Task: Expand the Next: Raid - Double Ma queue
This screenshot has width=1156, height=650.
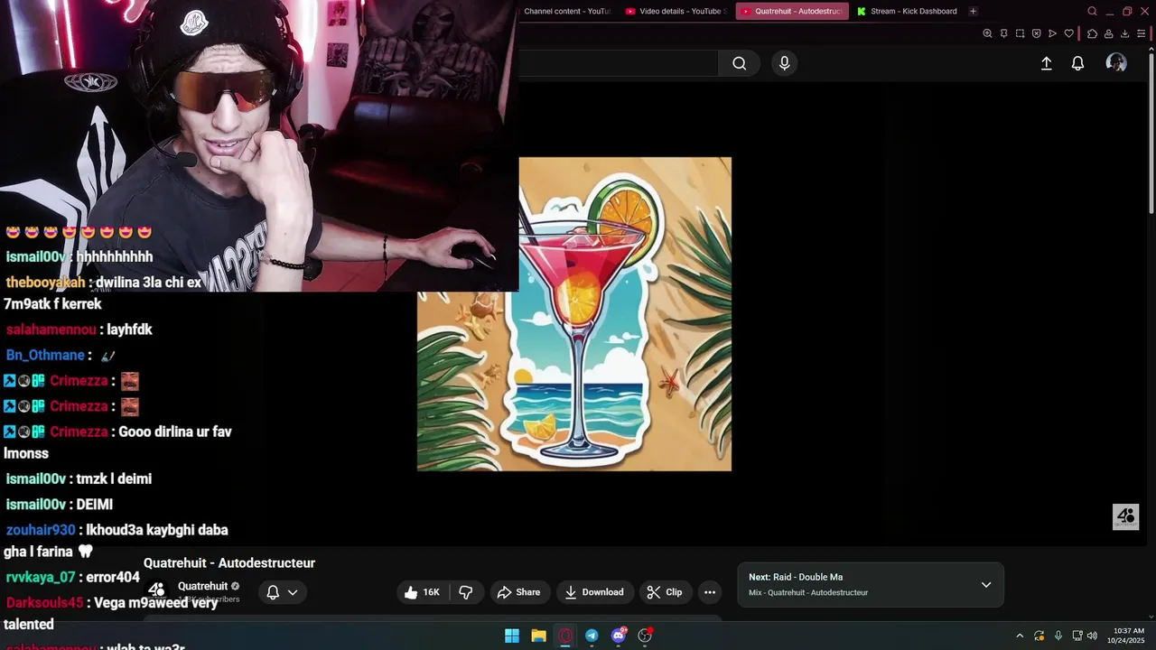Action: tap(986, 585)
